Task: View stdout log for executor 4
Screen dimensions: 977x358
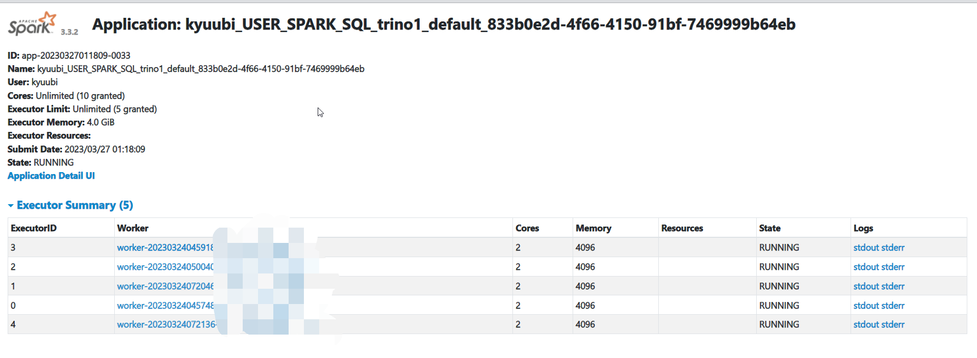Action: click(x=866, y=324)
